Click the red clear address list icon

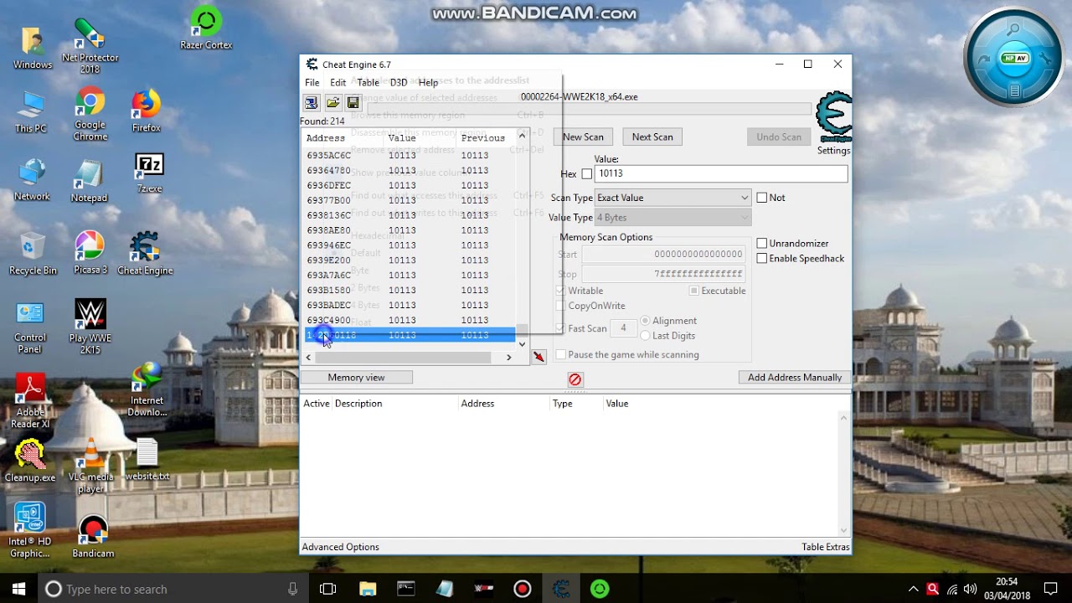(575, 379)
